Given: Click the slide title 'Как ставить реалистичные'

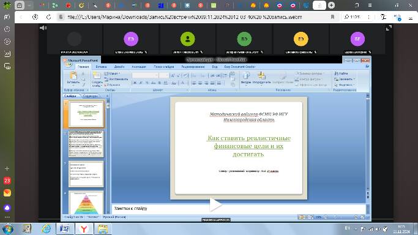Looking at the screenshot, I should pos(248,138).
